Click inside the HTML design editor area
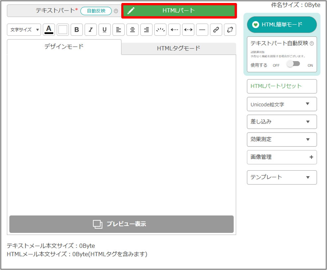 [x=121, y=133]
